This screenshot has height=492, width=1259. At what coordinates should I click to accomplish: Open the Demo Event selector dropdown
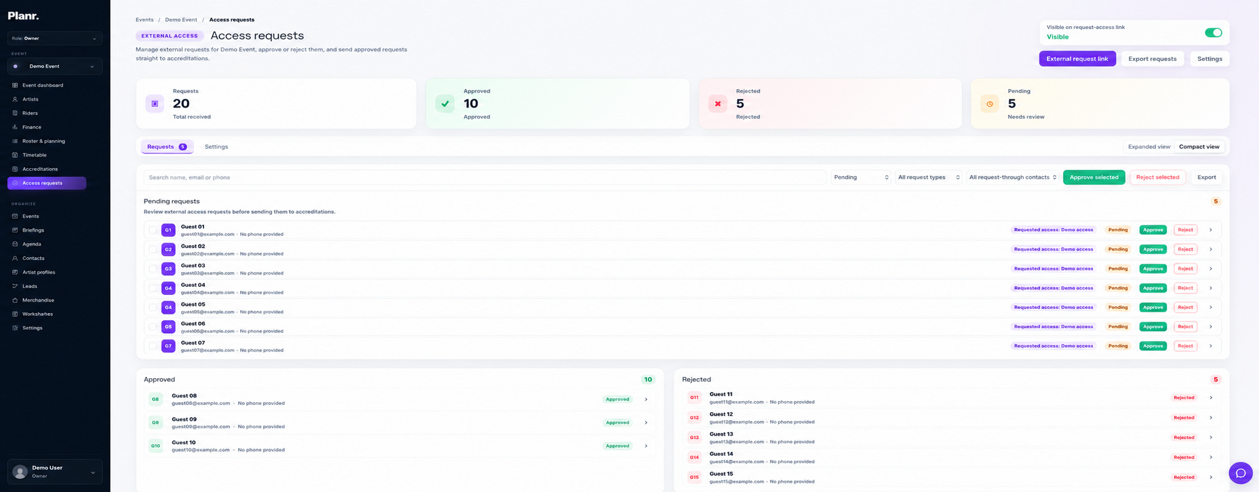55,66
